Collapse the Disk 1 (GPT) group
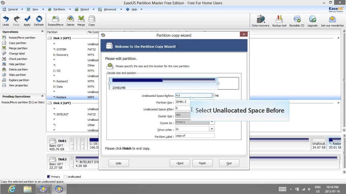This screenshot has width=346, height=194. 338,38
